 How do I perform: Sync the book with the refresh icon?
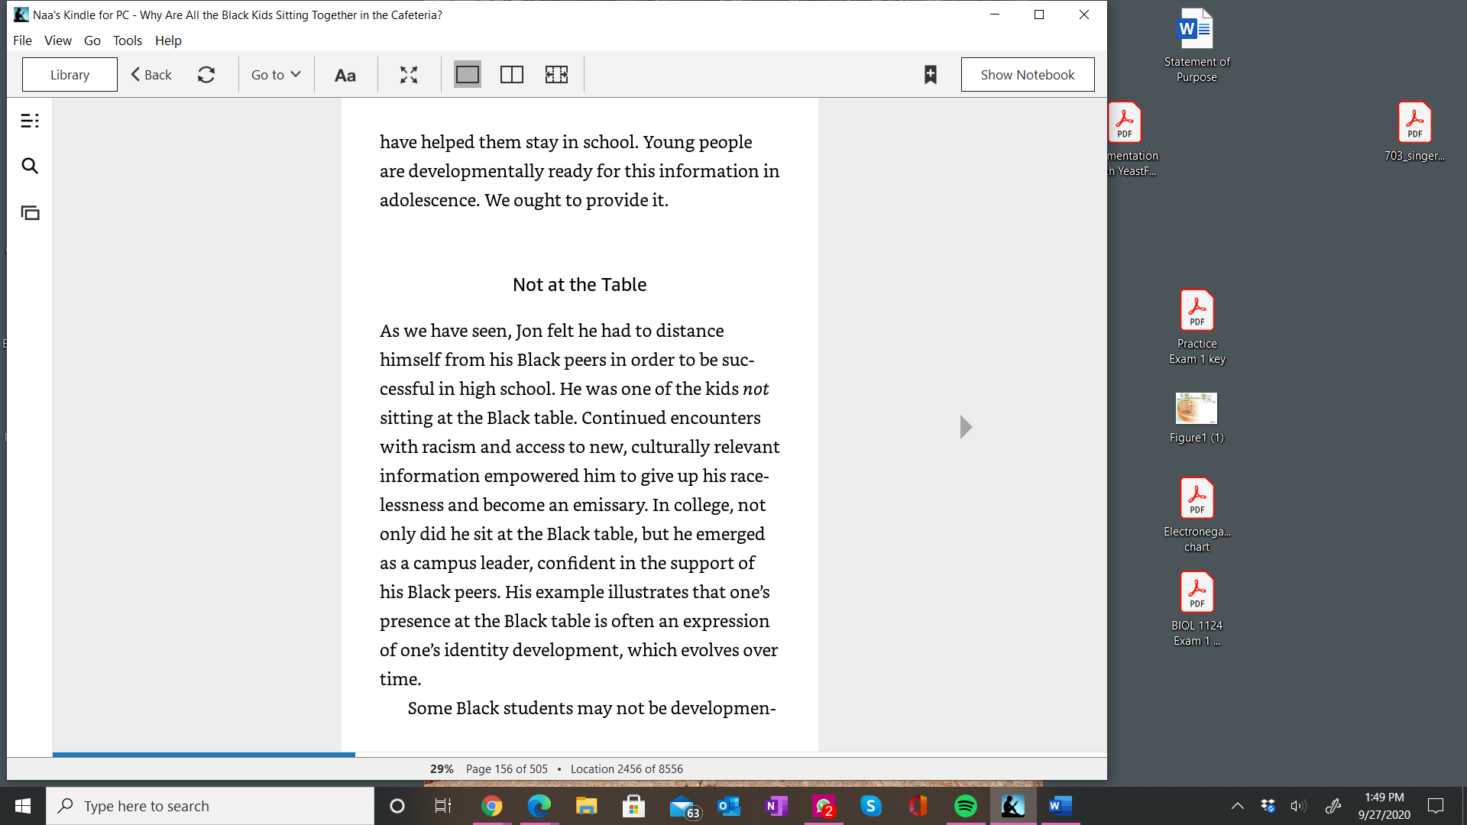(206, 75)
